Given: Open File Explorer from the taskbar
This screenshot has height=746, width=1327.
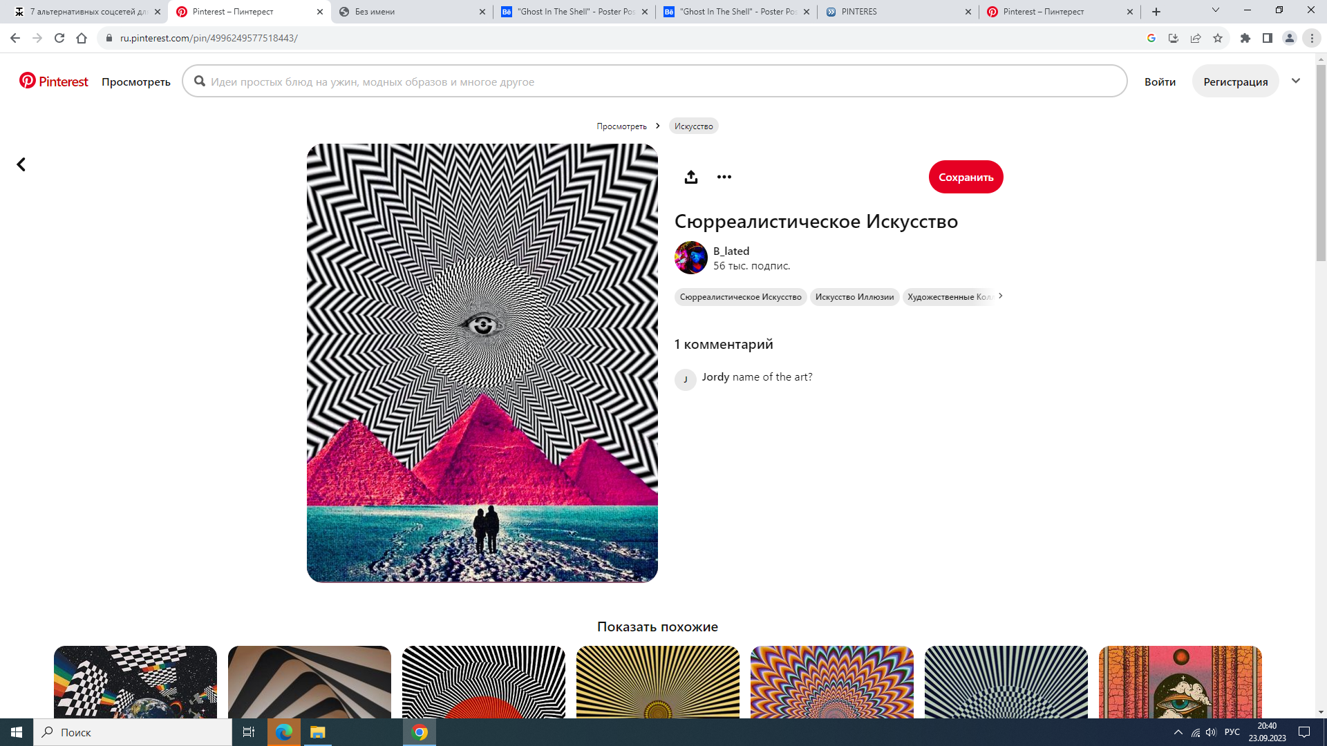Looking at the screenshot, I should (x=318, y=732).
